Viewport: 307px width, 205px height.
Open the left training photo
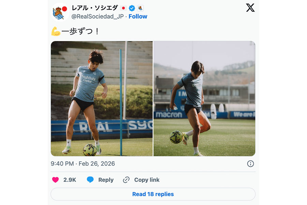click(102, 98)
